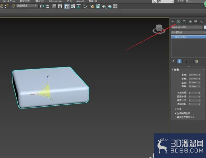
Task: Click the Spinner Snap toggle icon
Action: (6, 6)
